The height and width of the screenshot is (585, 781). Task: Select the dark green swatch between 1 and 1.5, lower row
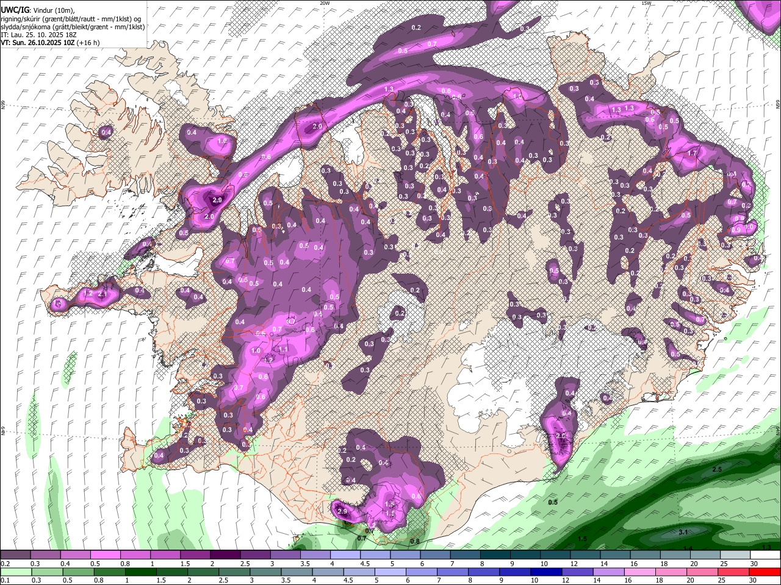pyautogui.click(x=140, y=572)
